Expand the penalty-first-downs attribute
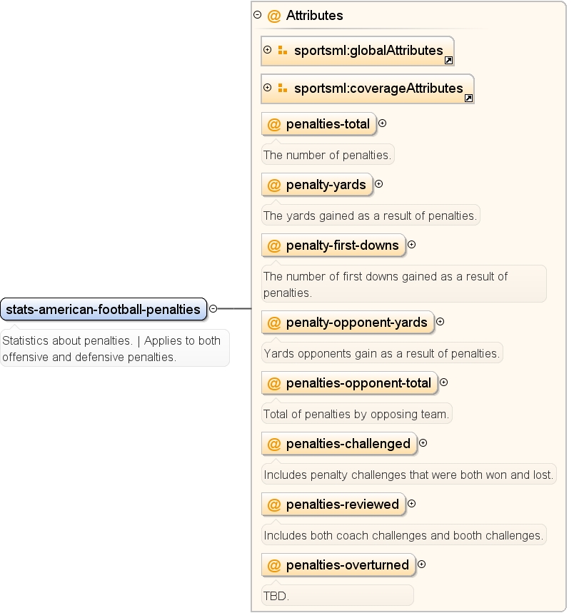Viewport: 579px width, 613px height. (x=411, y=244)
